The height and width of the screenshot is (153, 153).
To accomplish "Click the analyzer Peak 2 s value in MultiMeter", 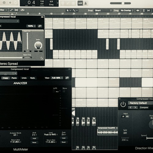I will [x=34, y=135].
